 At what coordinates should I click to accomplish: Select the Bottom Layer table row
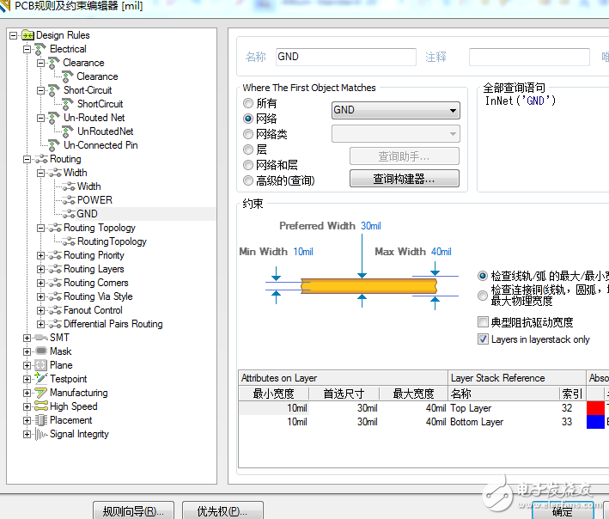tap(423, 422)
